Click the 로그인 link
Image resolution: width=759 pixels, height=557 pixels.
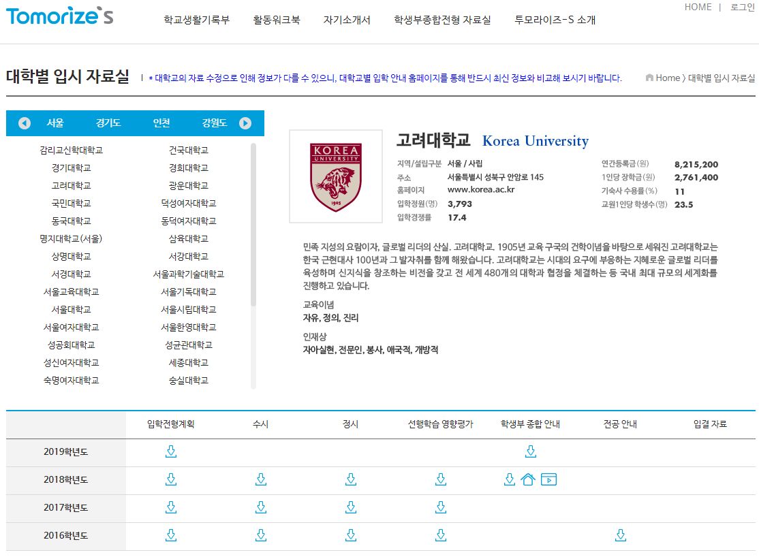click(x=742, y=7)
